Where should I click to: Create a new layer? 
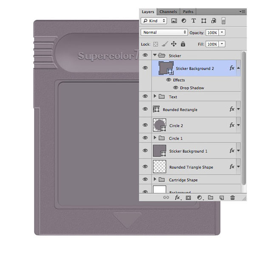pyautogui.click(x=222, y=198)
